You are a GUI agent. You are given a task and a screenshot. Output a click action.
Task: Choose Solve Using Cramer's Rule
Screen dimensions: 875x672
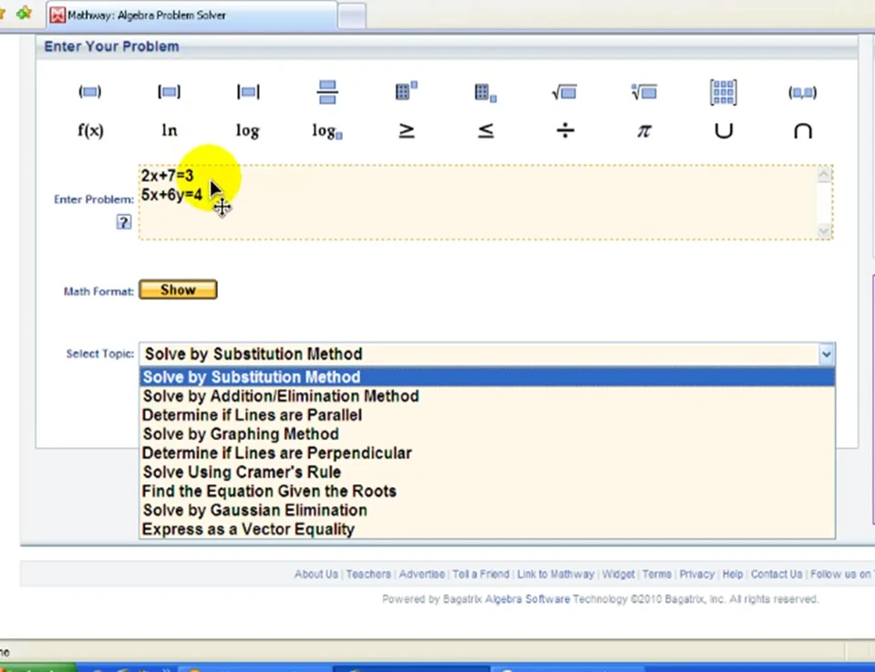(487, 472)
